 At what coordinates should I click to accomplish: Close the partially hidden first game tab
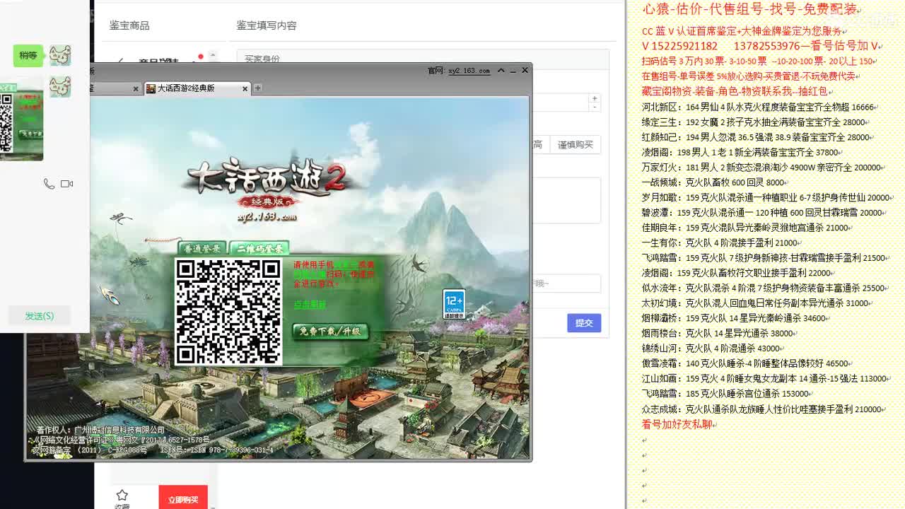[135, 88]
